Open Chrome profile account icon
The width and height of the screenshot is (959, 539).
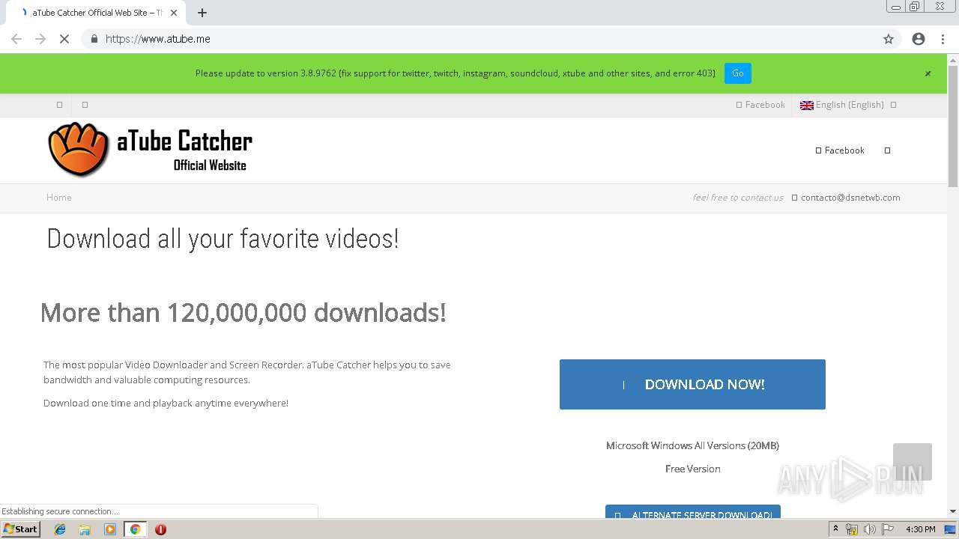pyautogui.click(x=919, y=39)
